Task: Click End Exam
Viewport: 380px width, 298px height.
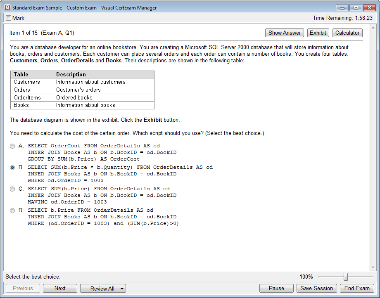Action: pos(357,289)
